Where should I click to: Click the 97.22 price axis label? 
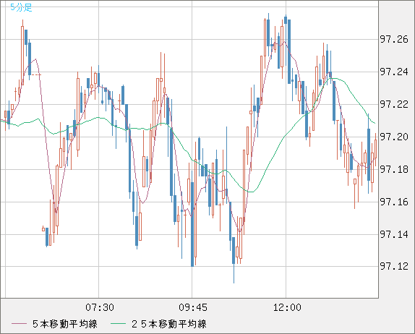(x=394, y=105)
